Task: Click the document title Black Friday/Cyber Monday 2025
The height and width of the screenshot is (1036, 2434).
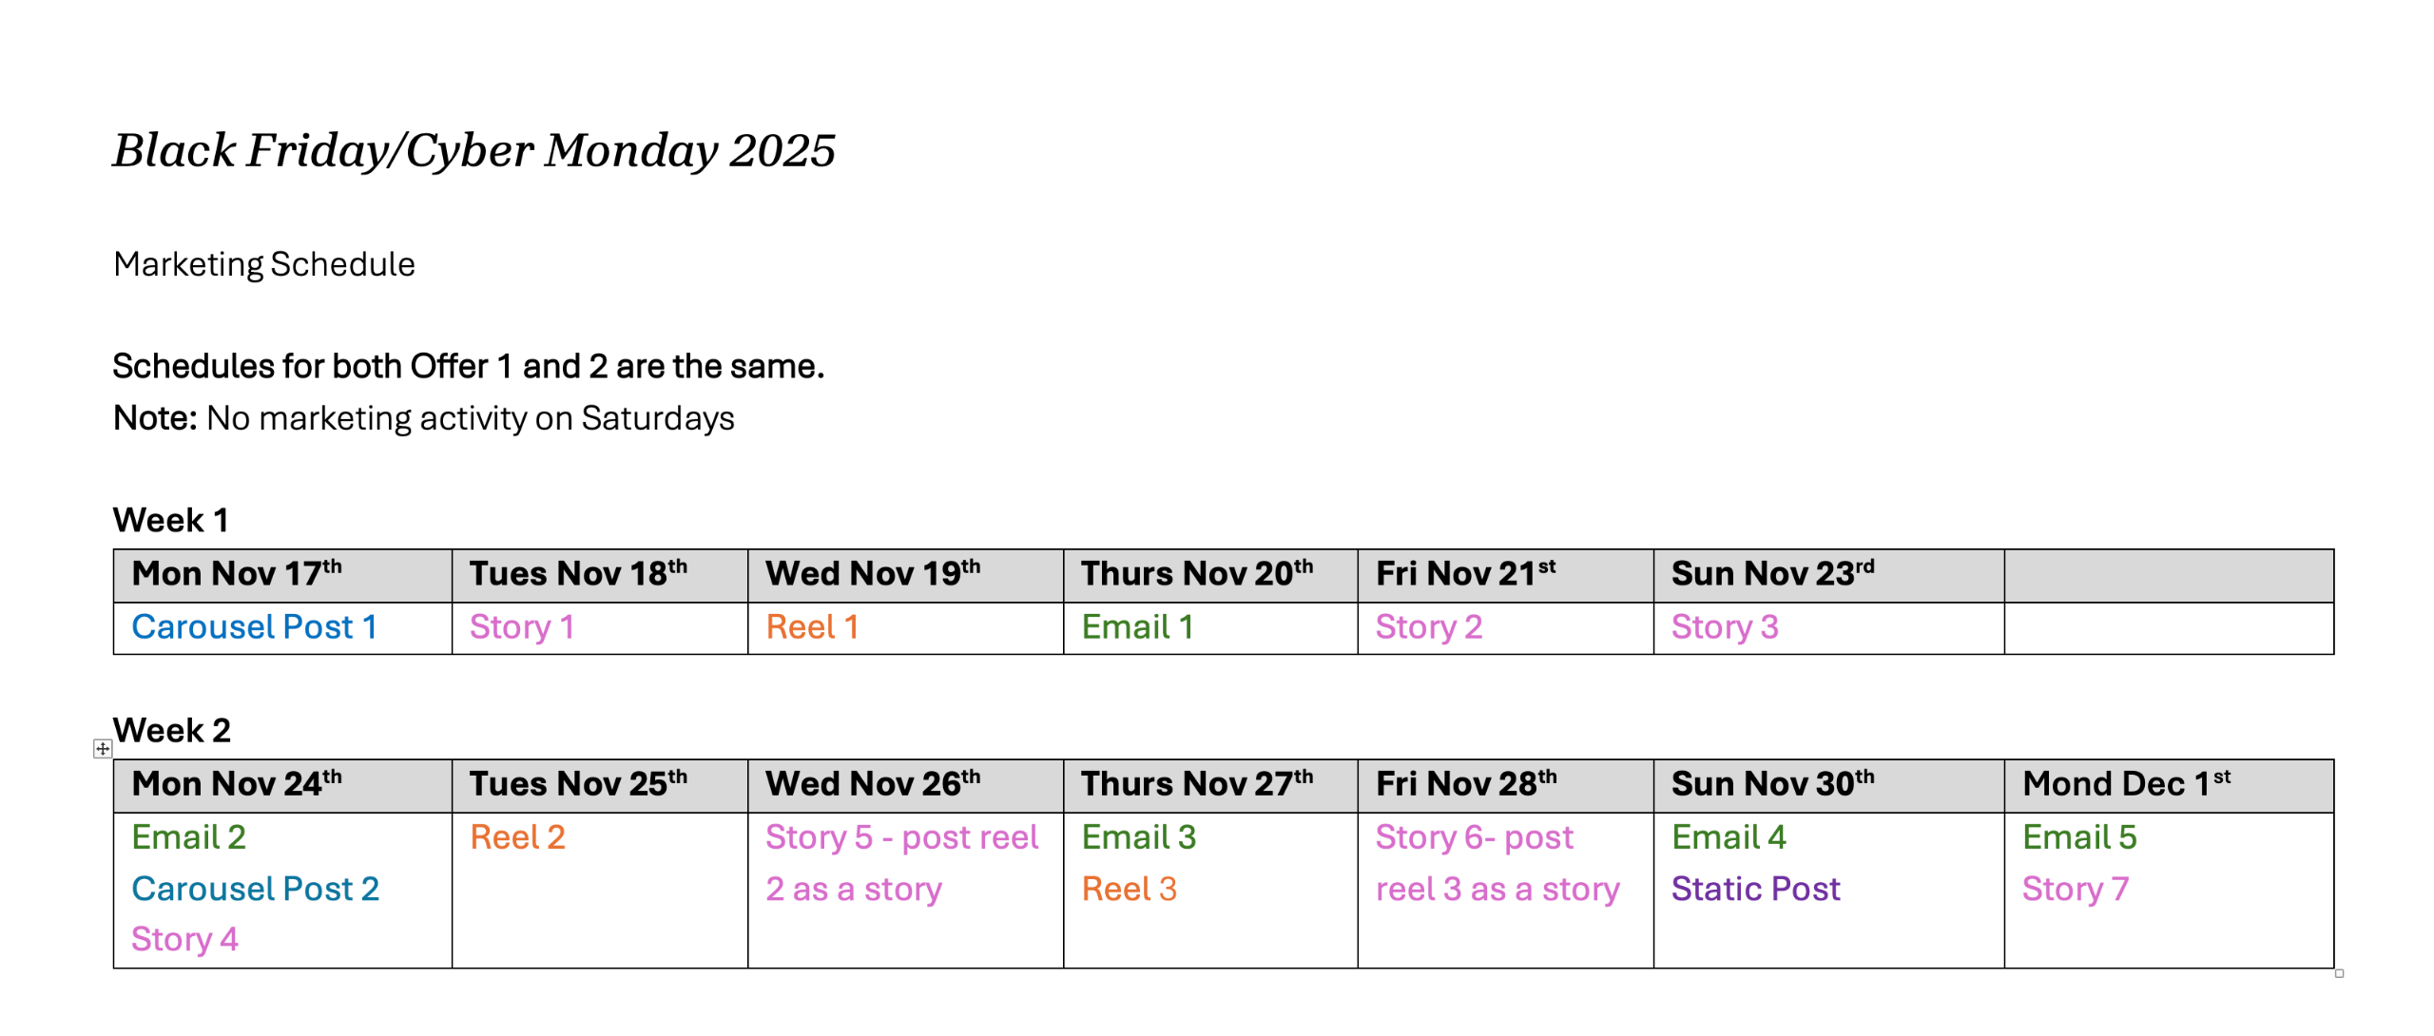Action: coord(473,150)
